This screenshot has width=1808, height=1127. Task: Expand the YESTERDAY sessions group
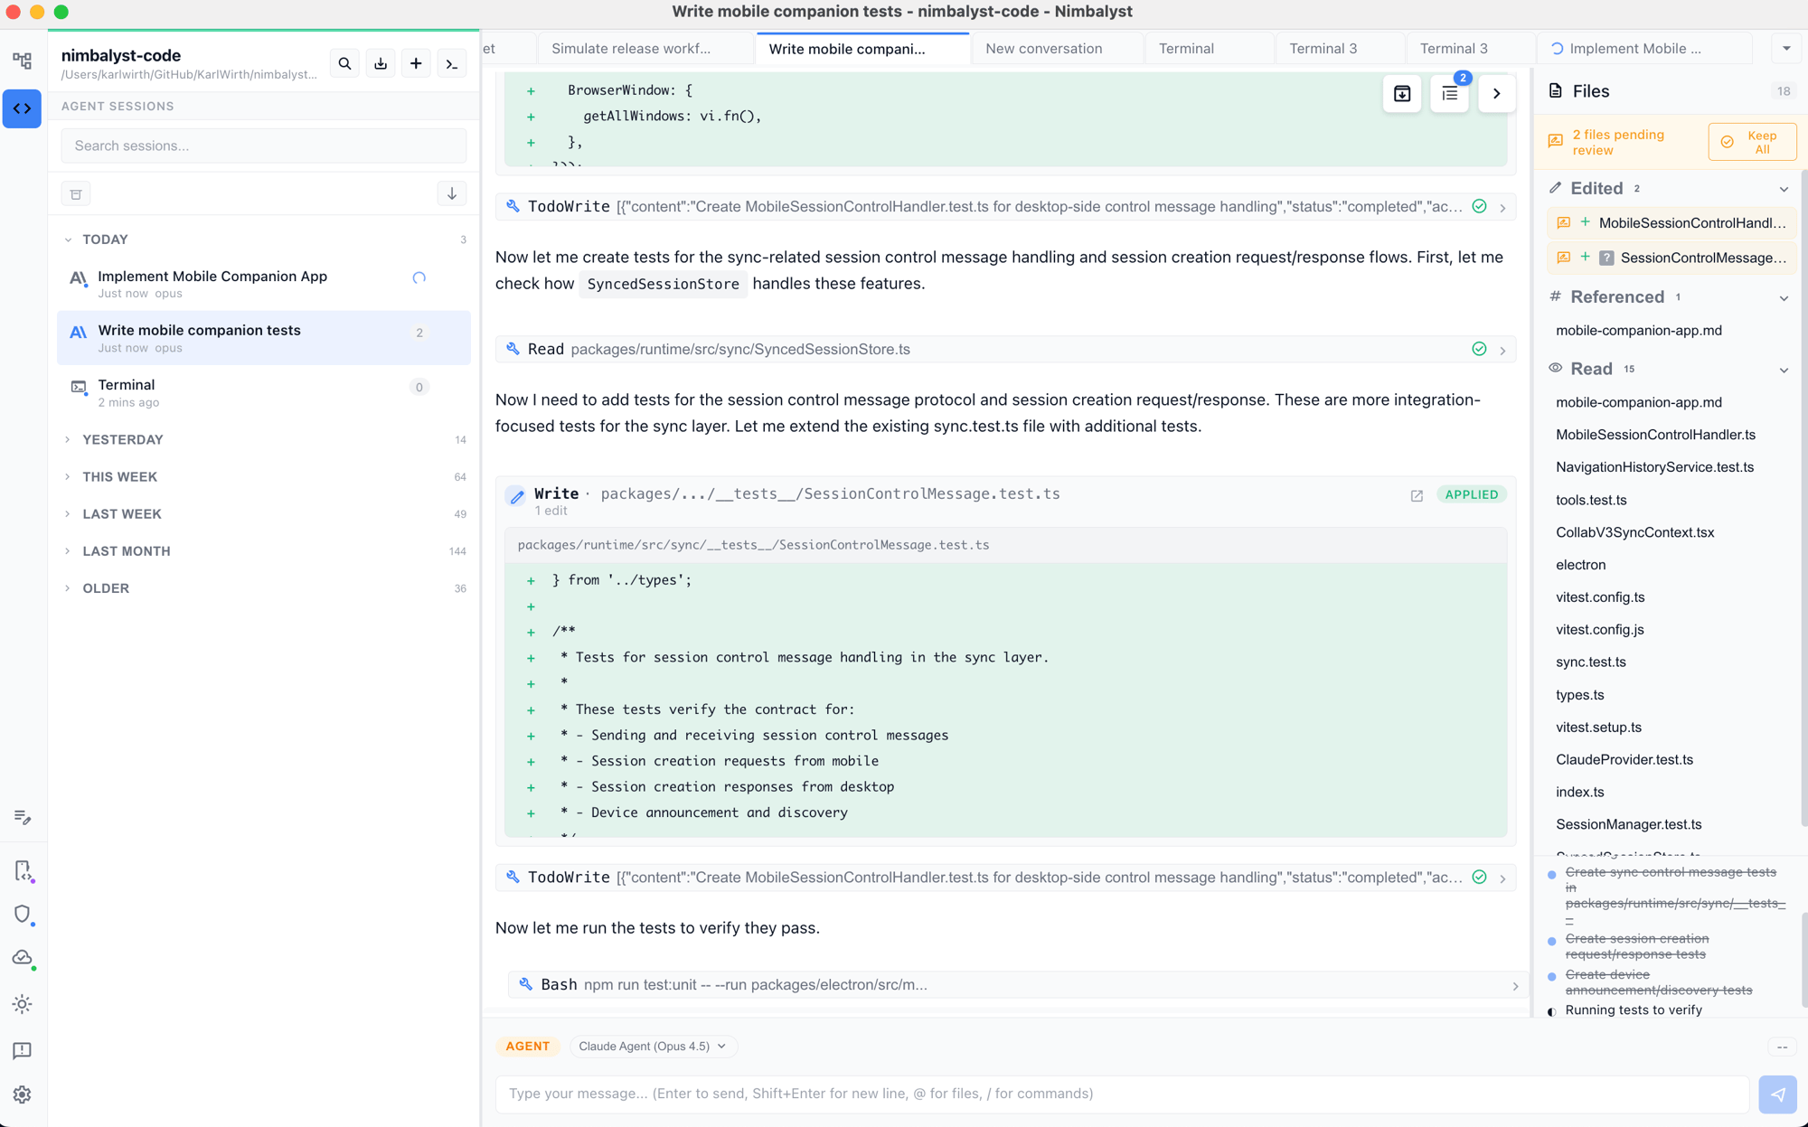122,439
